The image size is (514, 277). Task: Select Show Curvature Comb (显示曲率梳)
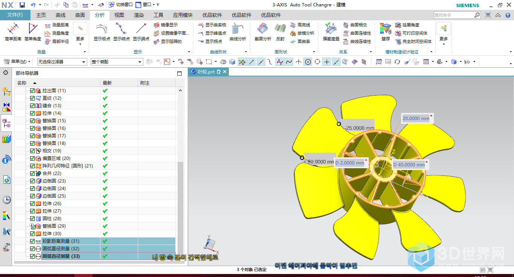[x=212, y=25]
